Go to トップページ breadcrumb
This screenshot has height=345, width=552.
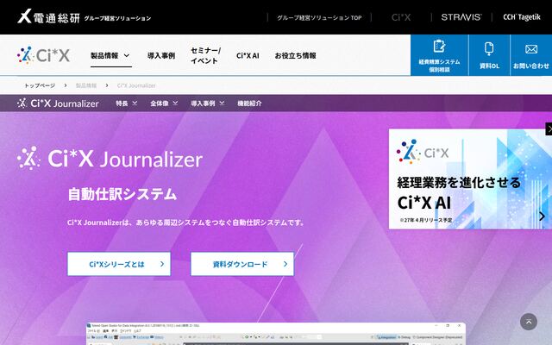pyautogui.click(x=40, y=85)
